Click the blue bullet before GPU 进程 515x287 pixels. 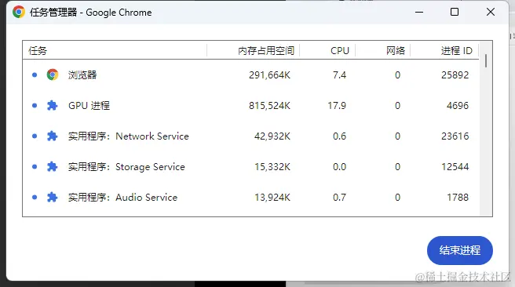point(35,105)
